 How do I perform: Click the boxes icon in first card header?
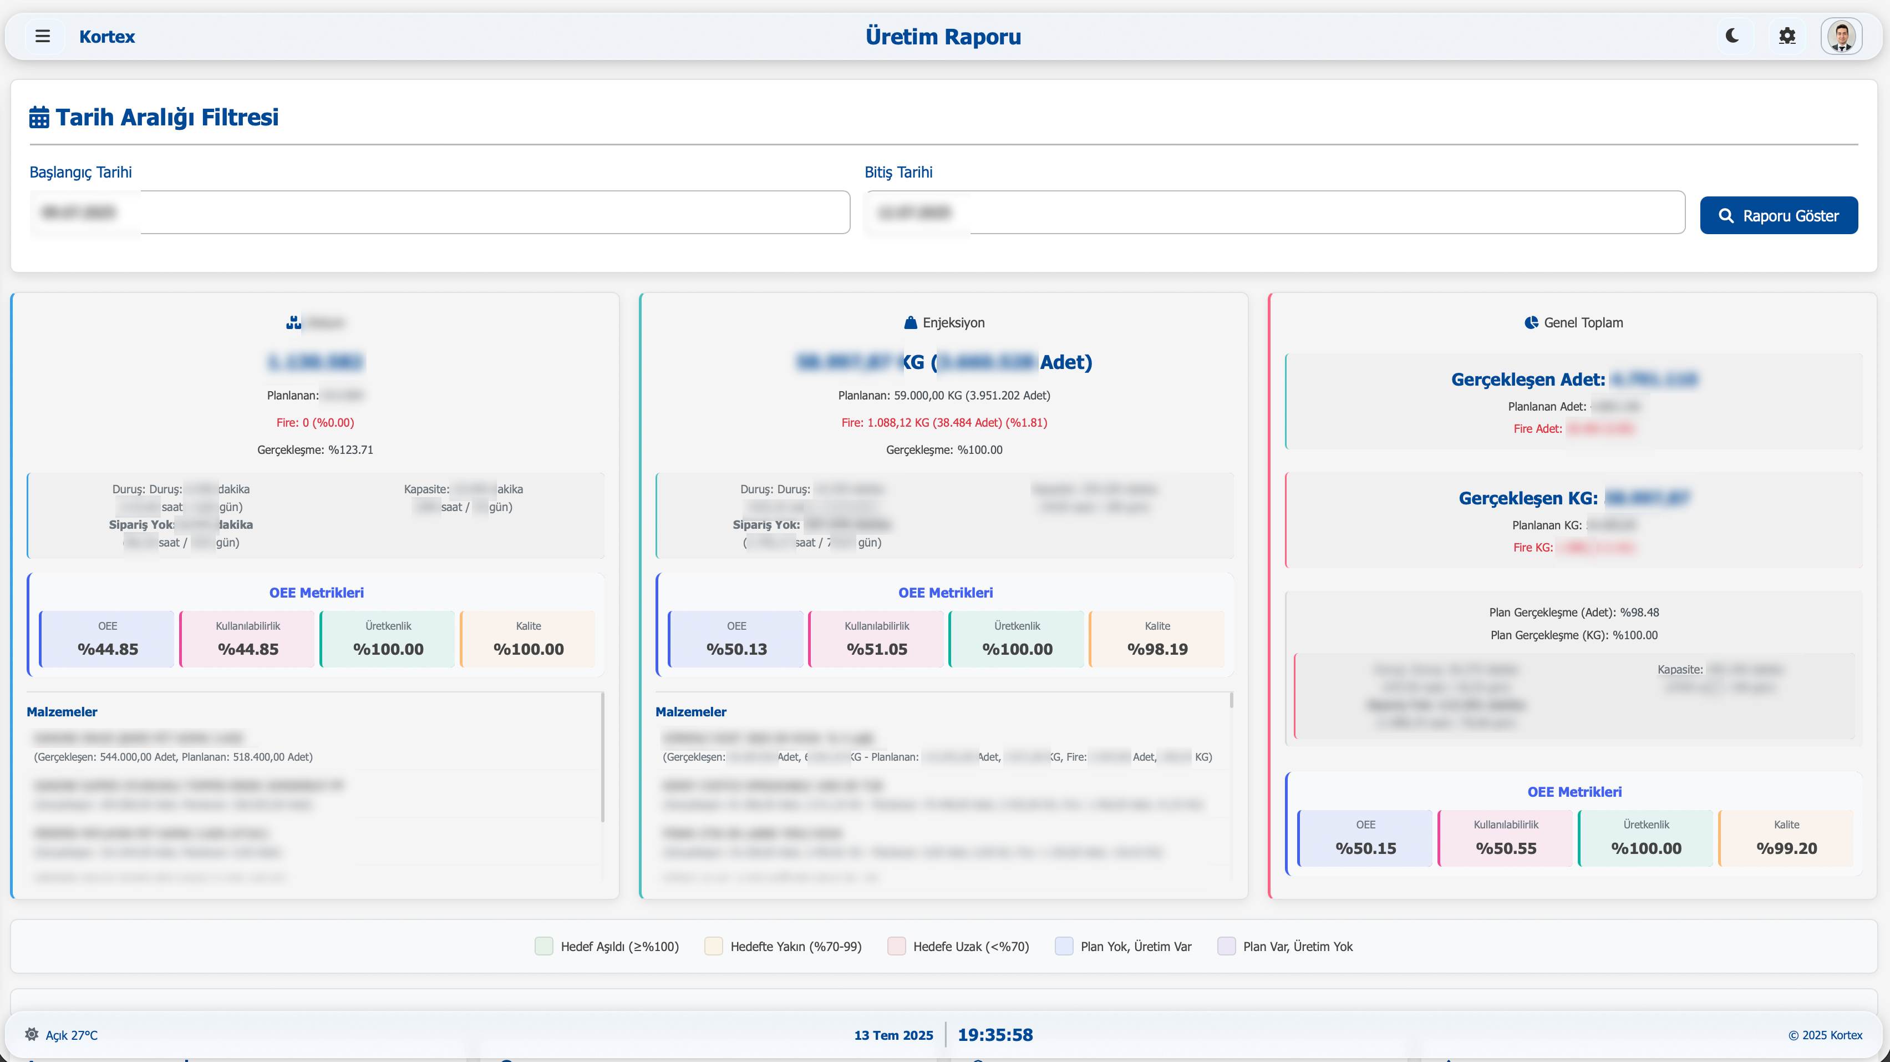pos(293,323)
